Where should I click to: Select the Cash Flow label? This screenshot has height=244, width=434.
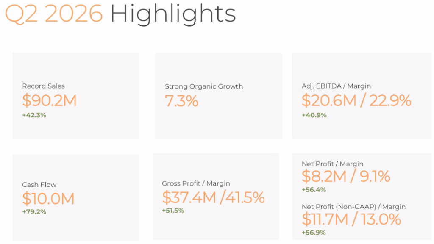(39, 185)
